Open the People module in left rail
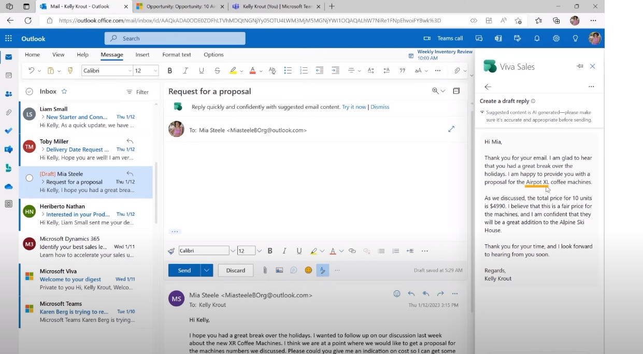The height and width of the screenshot is (354, 643). (x=8, y=94)
